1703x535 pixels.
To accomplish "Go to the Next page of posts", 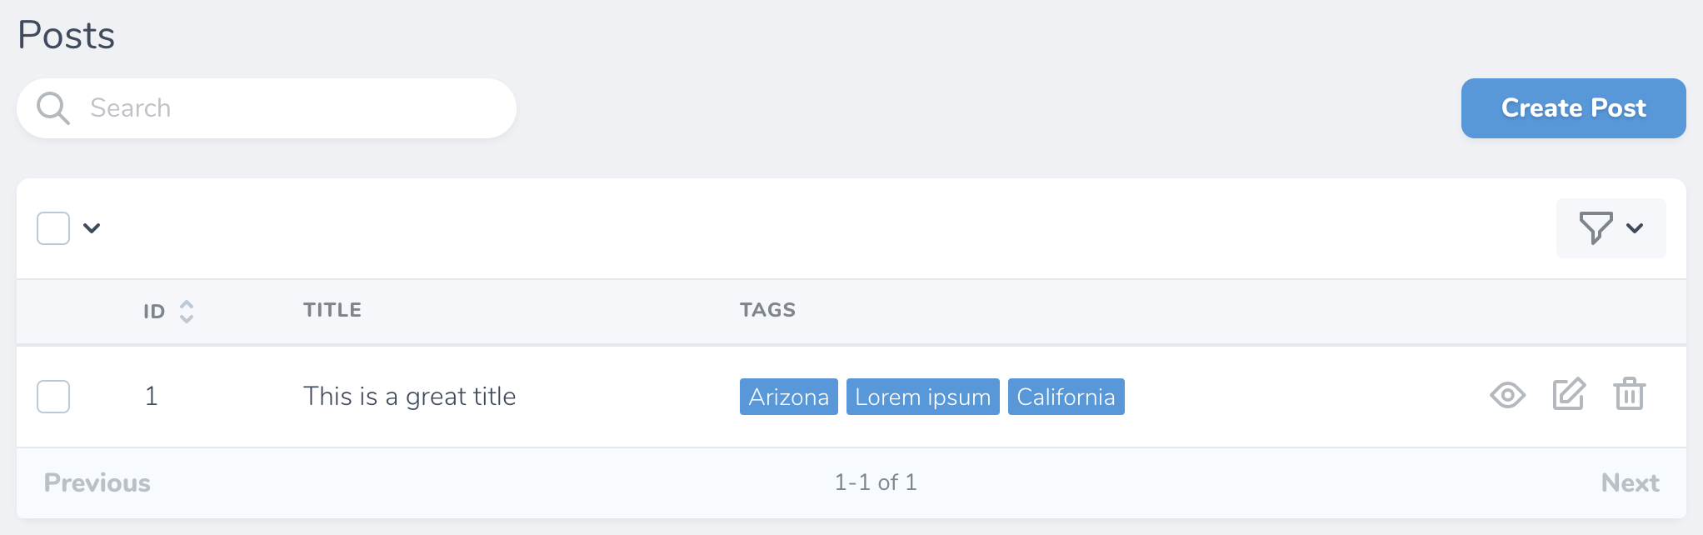I will point(1630,482).
